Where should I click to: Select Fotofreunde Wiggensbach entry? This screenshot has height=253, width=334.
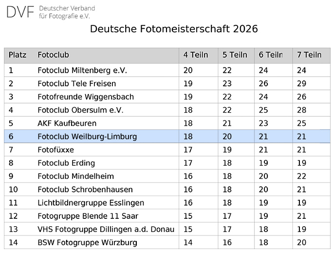pyautogui.click(x=86, y=97)
